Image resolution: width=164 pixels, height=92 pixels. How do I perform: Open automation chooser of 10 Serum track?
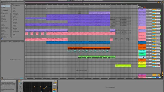point(149,36)
